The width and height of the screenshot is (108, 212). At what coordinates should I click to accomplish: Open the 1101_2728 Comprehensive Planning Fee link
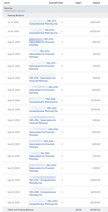pos(42,194)
